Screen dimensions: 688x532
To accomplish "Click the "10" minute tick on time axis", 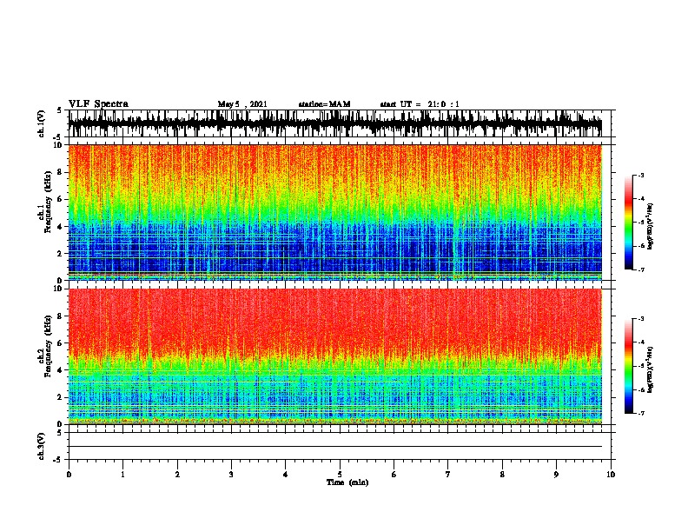I will point(611,475).
